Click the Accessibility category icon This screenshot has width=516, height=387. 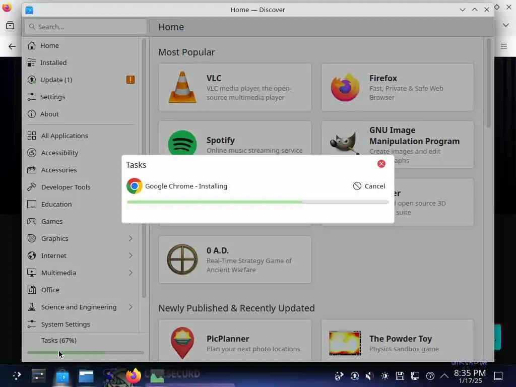coord(32,153)
